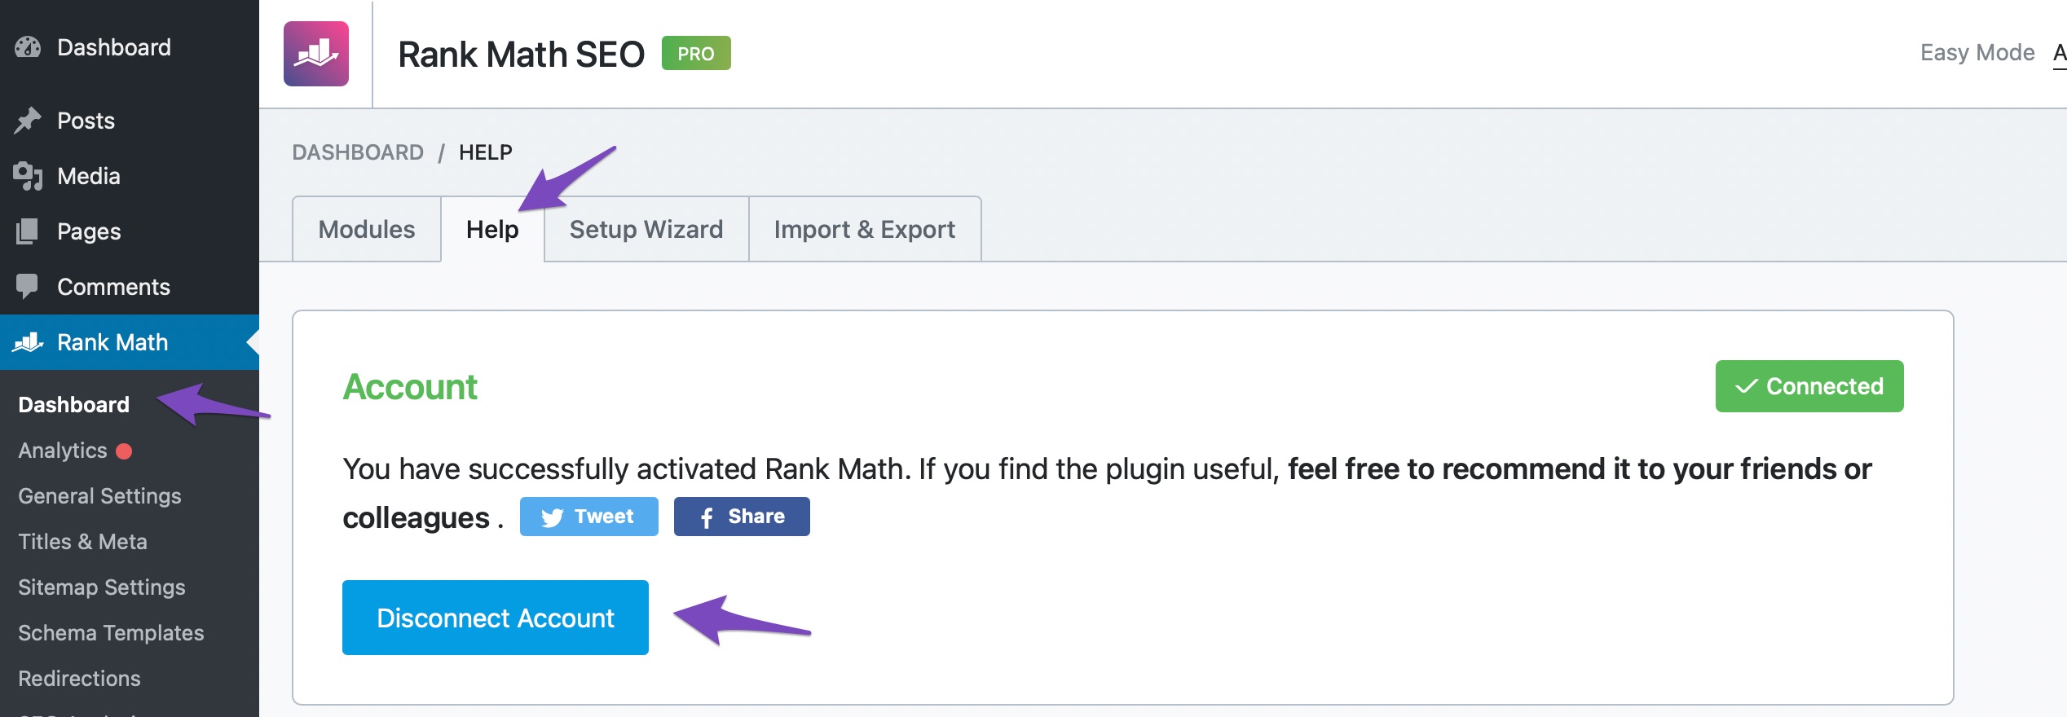Click the Facebook Share button
Screen dimensions: 2067x717
click(x=742, y=517)
